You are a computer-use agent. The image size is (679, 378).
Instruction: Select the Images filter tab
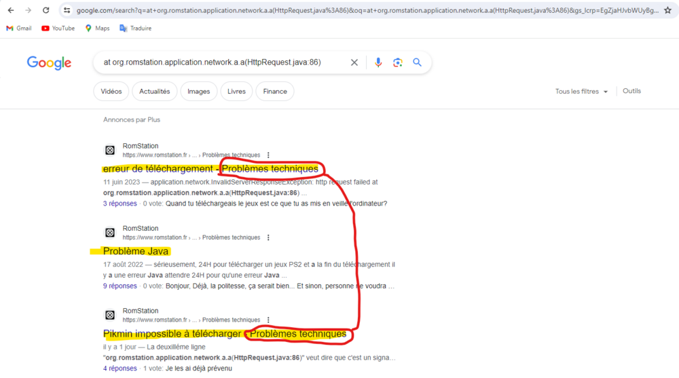pyautogui.click(x=199, y=92)
